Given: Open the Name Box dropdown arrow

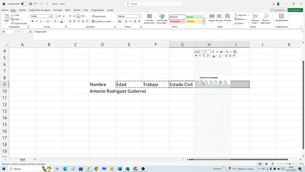Looking at the screenshot, I should point(16,32).
